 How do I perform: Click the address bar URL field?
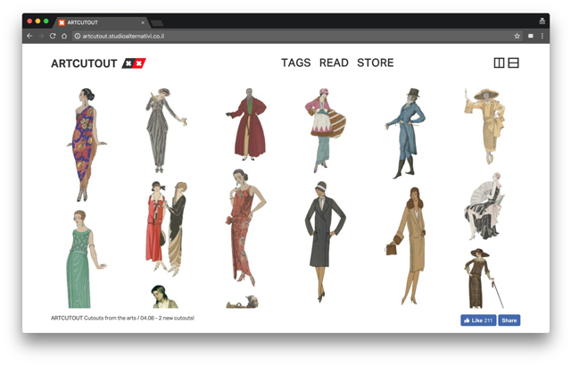point(268,37)
